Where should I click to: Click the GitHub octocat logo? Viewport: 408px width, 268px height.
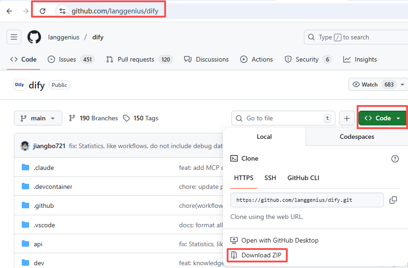(34, 37)
